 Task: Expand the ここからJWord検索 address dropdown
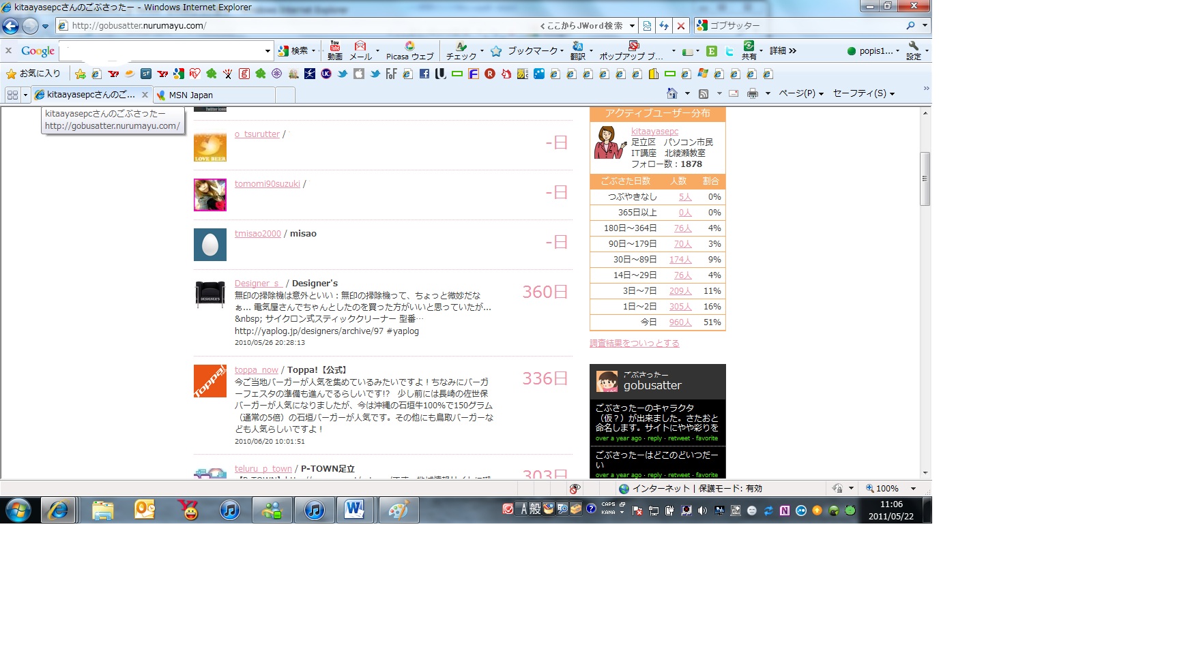click(632, 26)
